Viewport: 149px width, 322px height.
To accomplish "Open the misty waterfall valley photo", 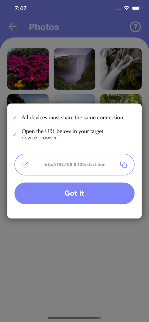I will point(74,69).
